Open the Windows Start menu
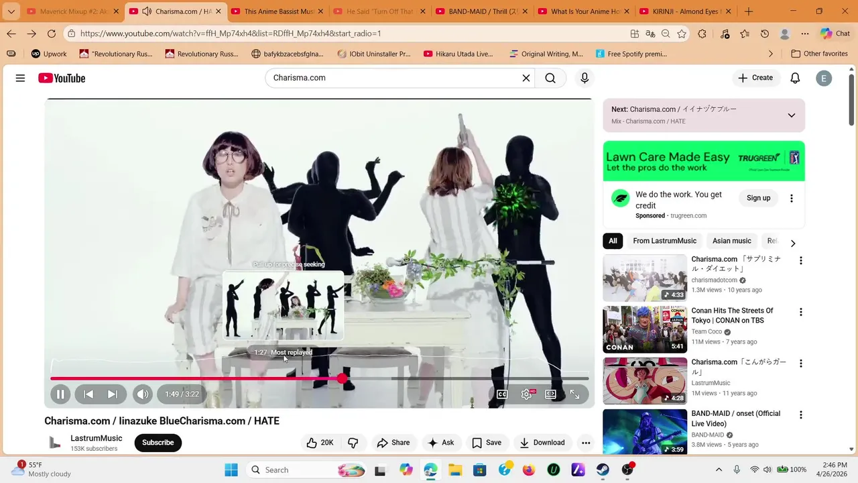 (x=231, y=470)
